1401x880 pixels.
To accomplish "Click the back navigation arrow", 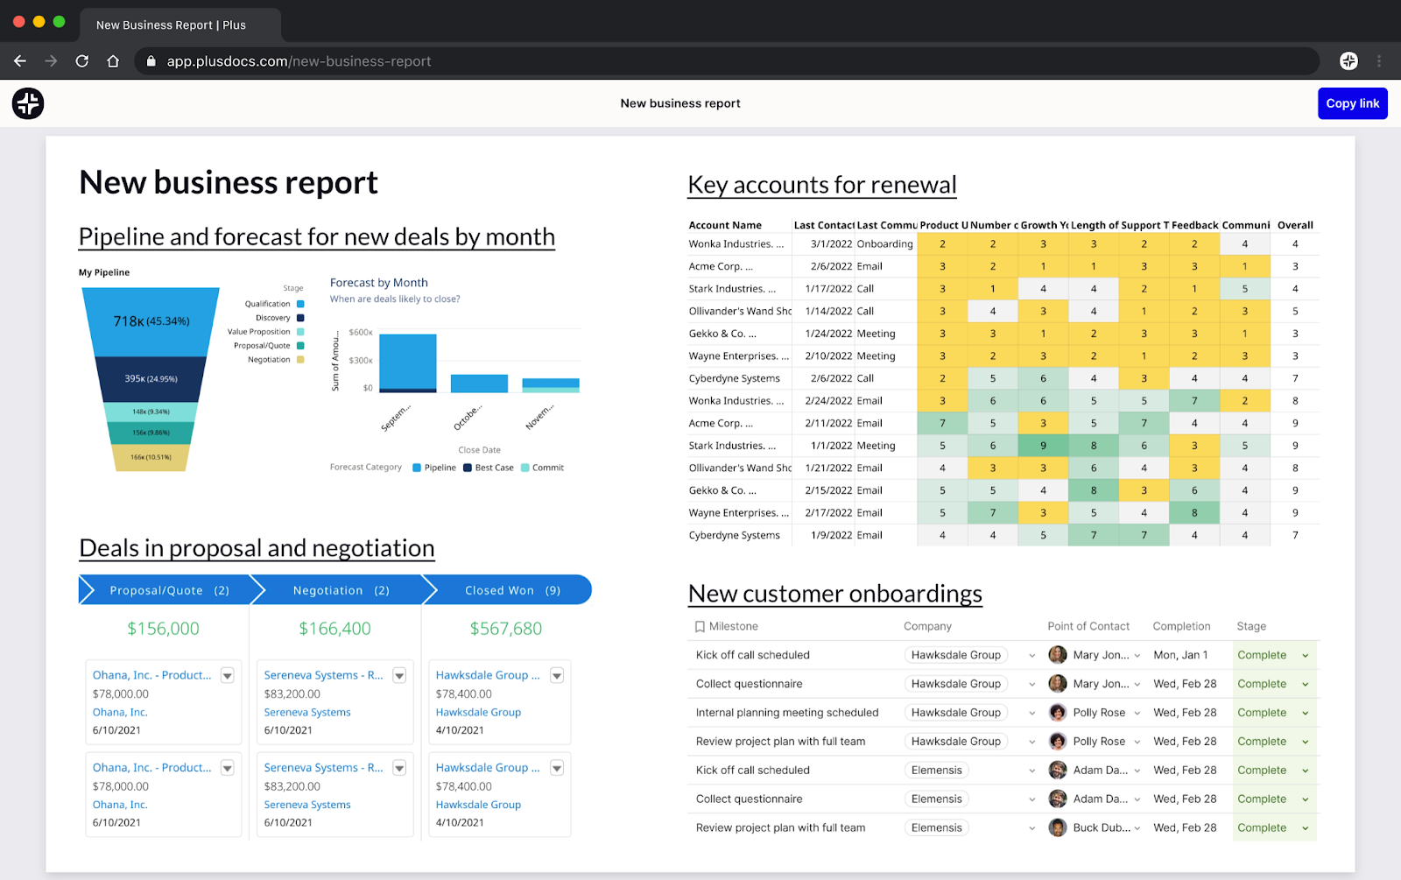I will [19, 61].
